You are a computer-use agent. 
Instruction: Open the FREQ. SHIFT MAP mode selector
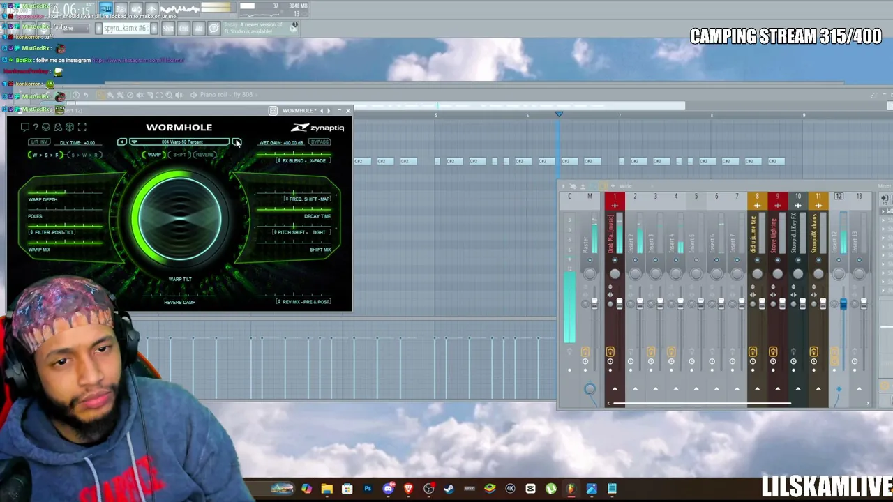(308, 199)
